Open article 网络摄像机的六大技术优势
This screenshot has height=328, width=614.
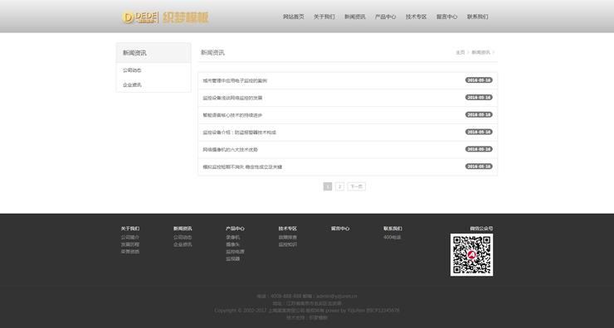pos(231,150)
